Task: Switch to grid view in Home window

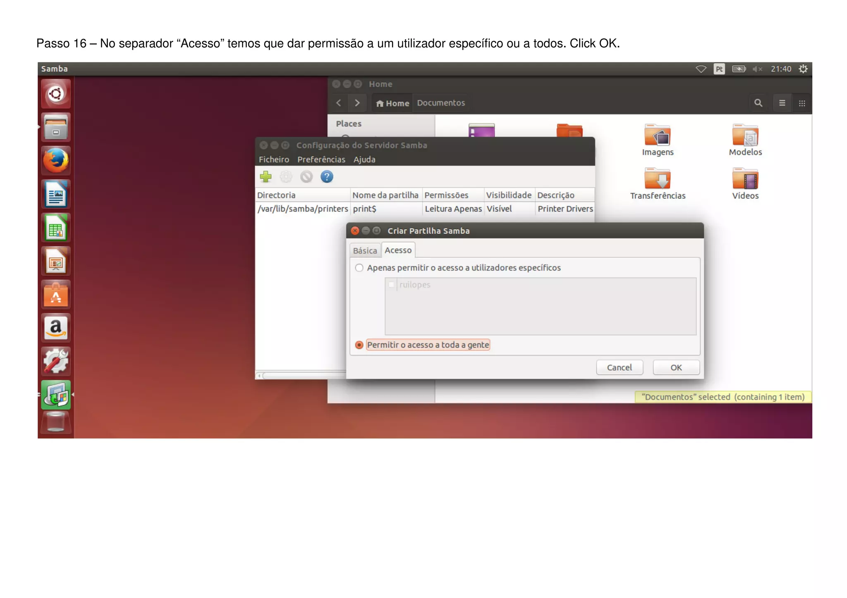Action: point(802,103)
